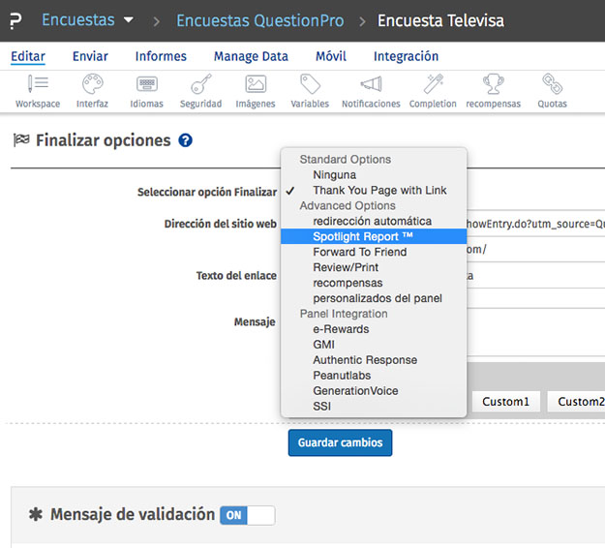The image size is (605, 548).
Task: Open the Encuestas QuestionPro breadcrumb link
Action: [260, 20]
